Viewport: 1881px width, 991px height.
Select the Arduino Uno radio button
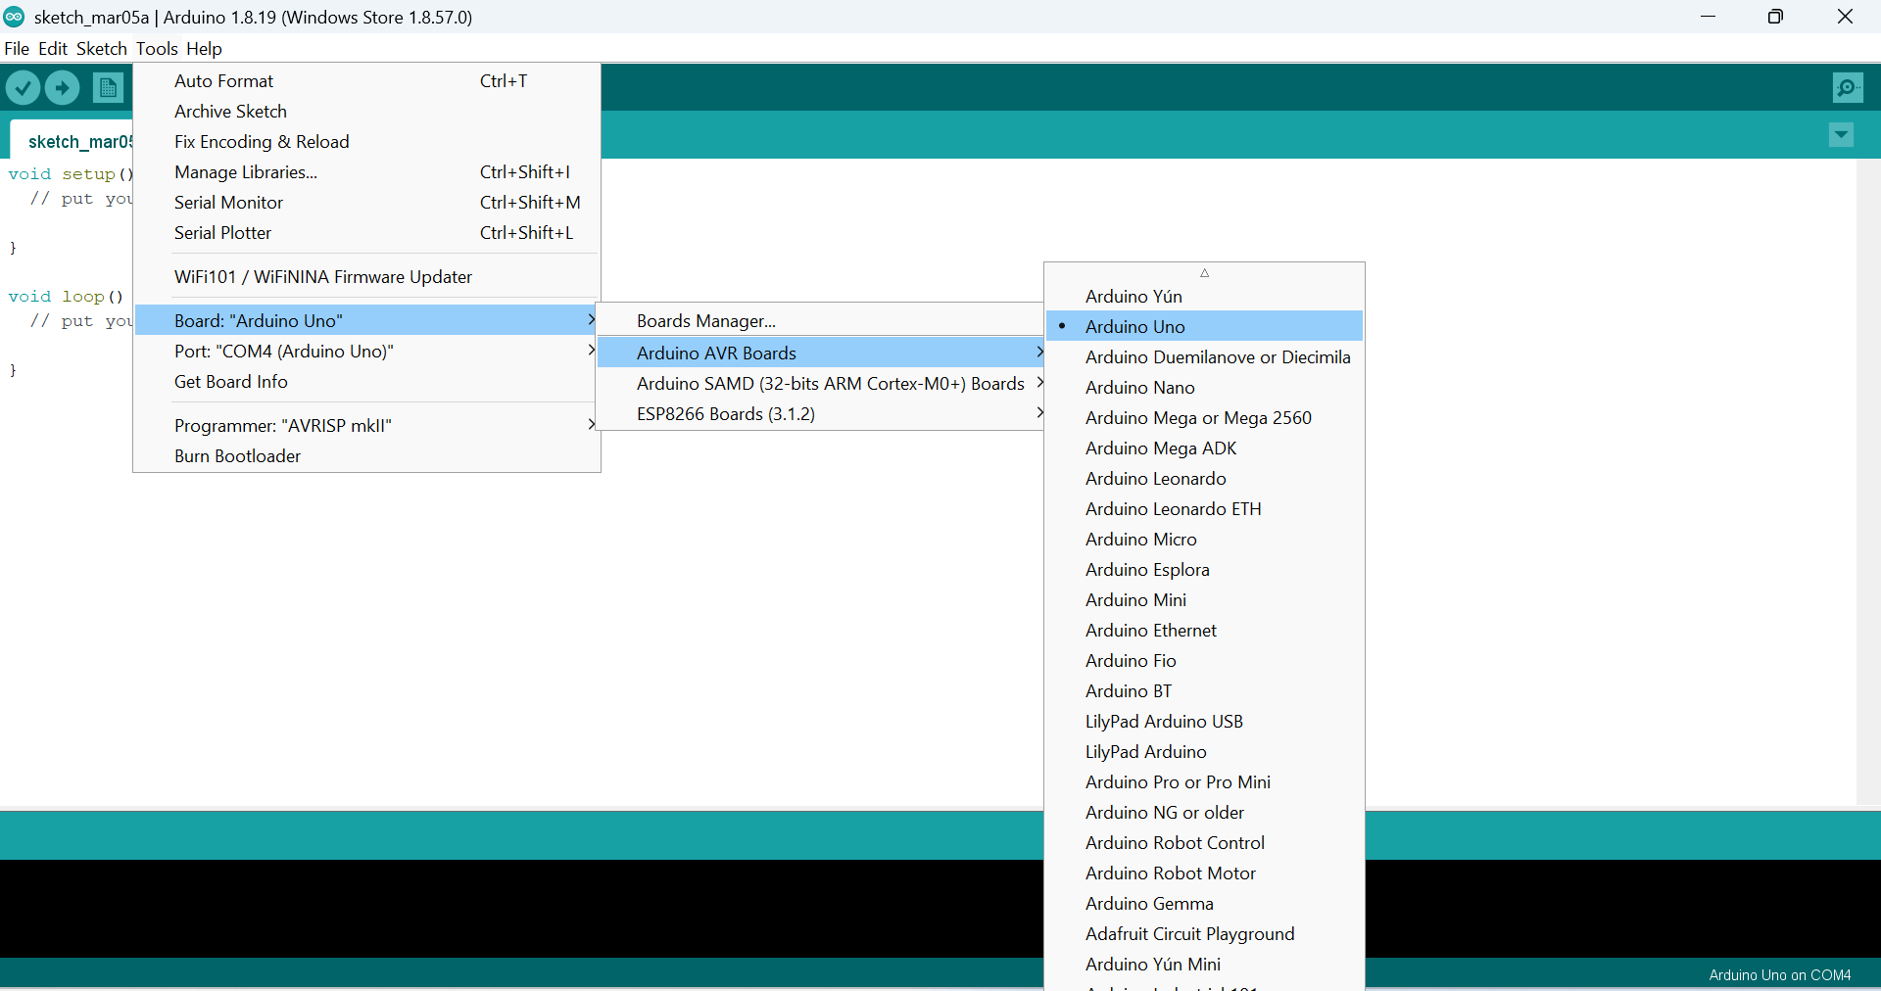[x=1063, y=326]
